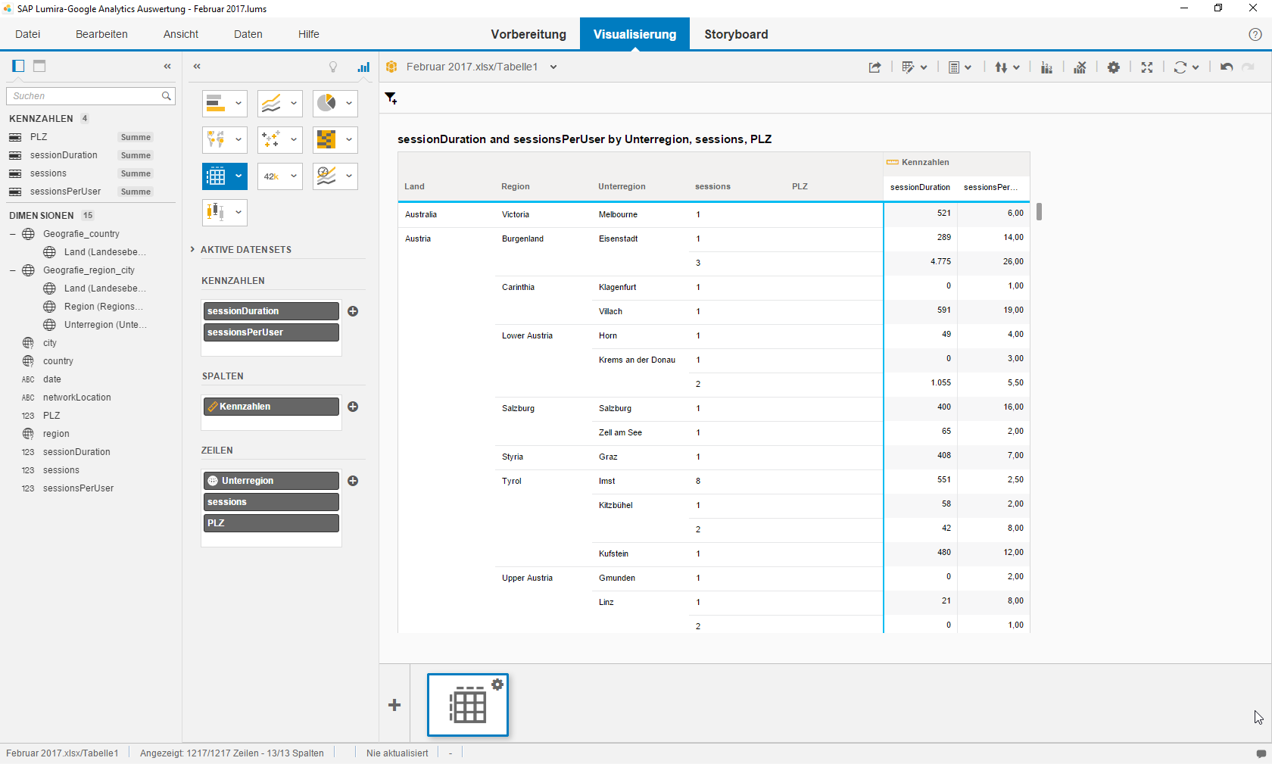Open the Daten menu
1272x764 pixels.
[248, 34]
